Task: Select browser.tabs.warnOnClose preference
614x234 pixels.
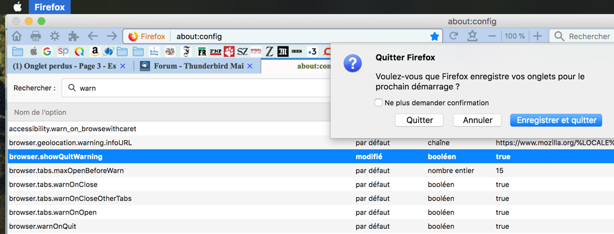Action: click(311, 185)
